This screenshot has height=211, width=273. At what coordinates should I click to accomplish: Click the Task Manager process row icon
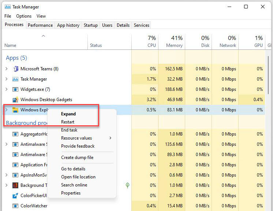click(x=15, y=79)
